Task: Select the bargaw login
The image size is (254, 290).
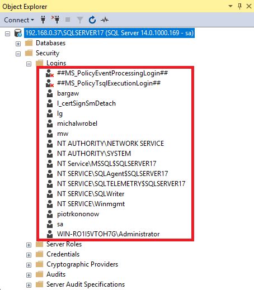Action: (68, 93)
